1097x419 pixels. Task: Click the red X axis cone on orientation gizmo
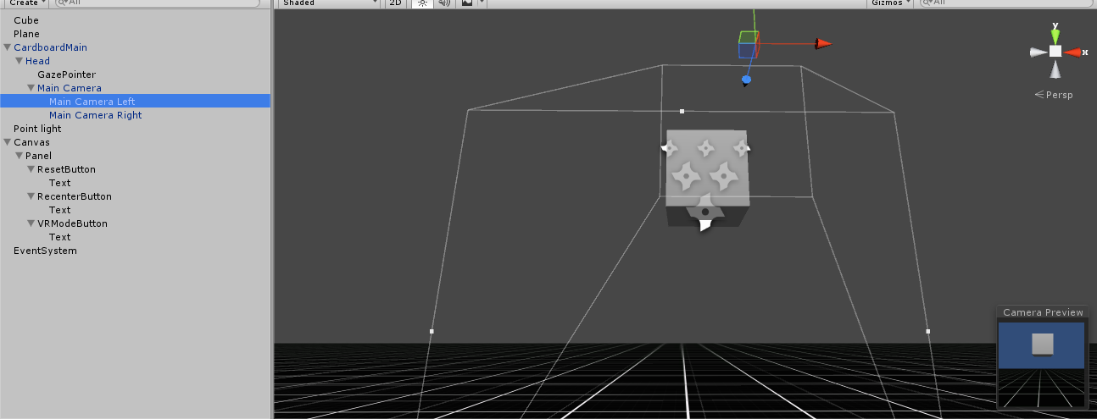[1074, 52]
